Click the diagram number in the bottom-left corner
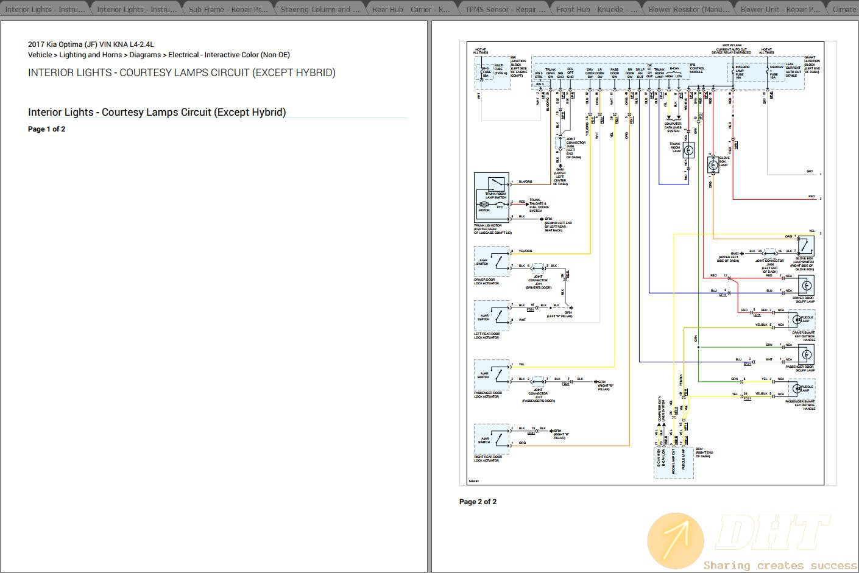This screenshot has width=859, height=573. [x=473, y=481]
